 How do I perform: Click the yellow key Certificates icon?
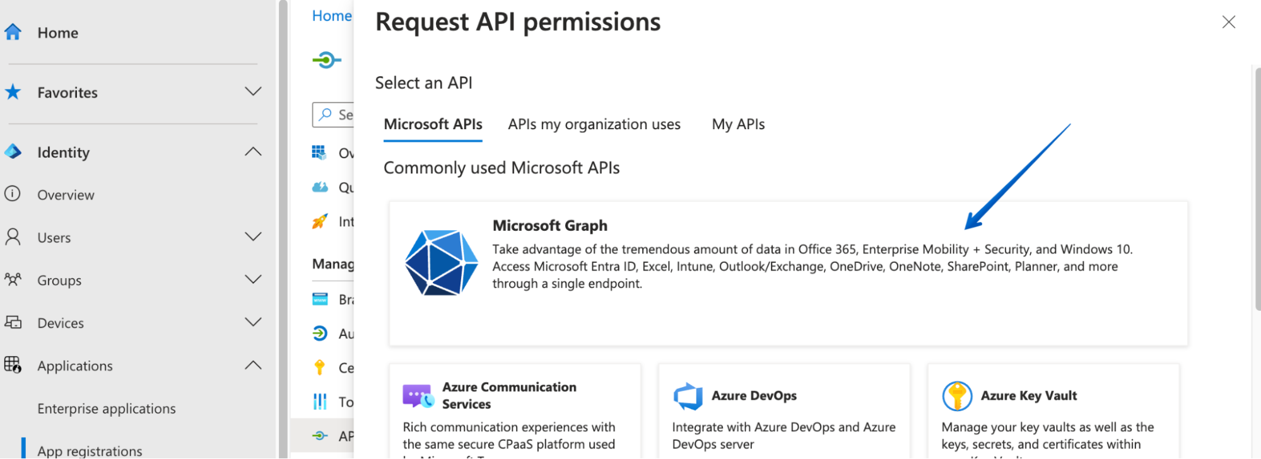coord(320,368)
